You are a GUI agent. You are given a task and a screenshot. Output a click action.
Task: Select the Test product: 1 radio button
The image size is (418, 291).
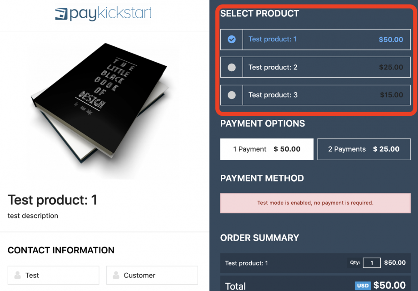tap(232, 39)
